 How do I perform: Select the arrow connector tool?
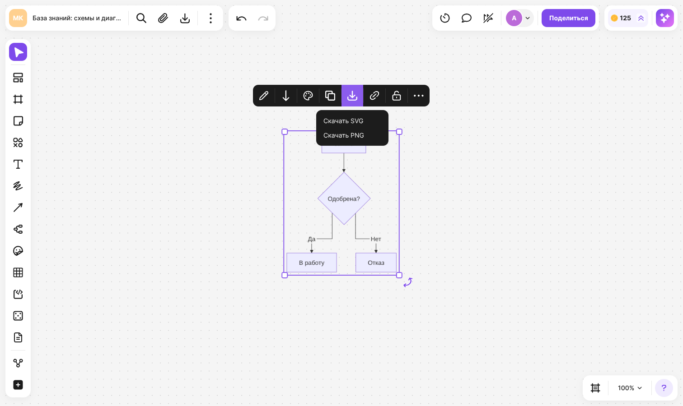pyautogui.click(x=18, y=208)
